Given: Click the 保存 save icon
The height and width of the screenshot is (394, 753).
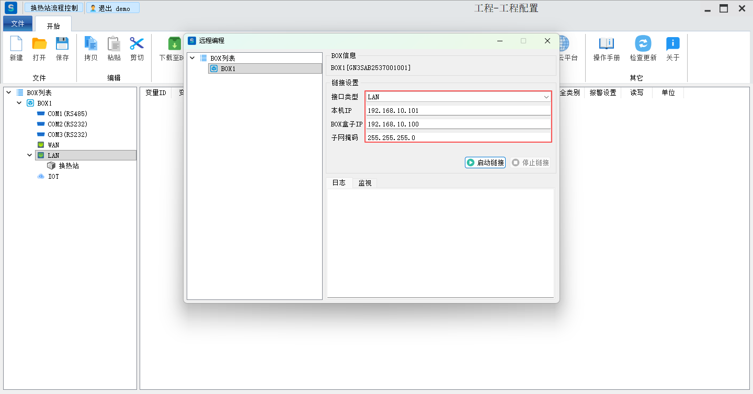Looking at the screenshot, I should [62, 44].
